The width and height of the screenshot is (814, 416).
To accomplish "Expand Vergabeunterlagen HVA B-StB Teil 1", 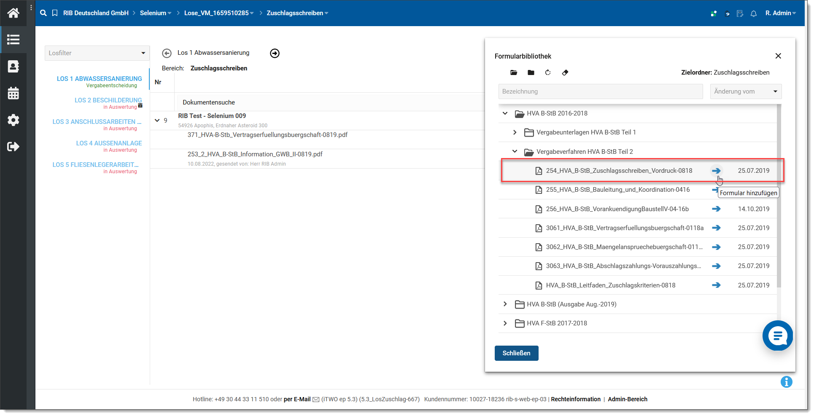I will pyautogui.click(x=515, y=132).
